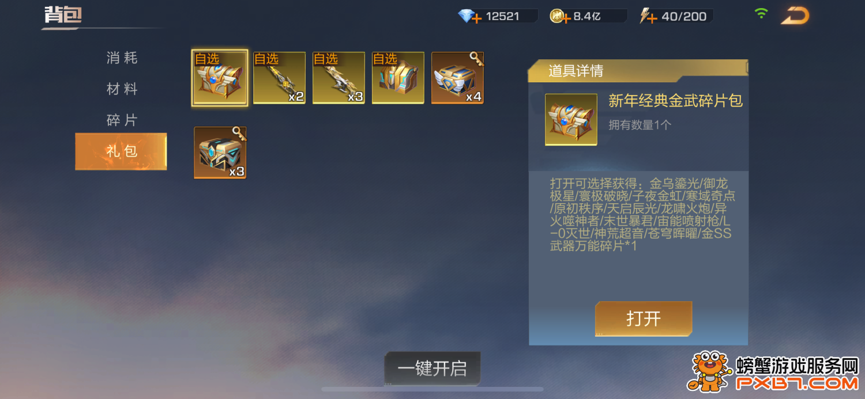Select the 自选 weapon shard item with x3
The height and width of the screenshot is (399, 865).
(x=339, y=78)
